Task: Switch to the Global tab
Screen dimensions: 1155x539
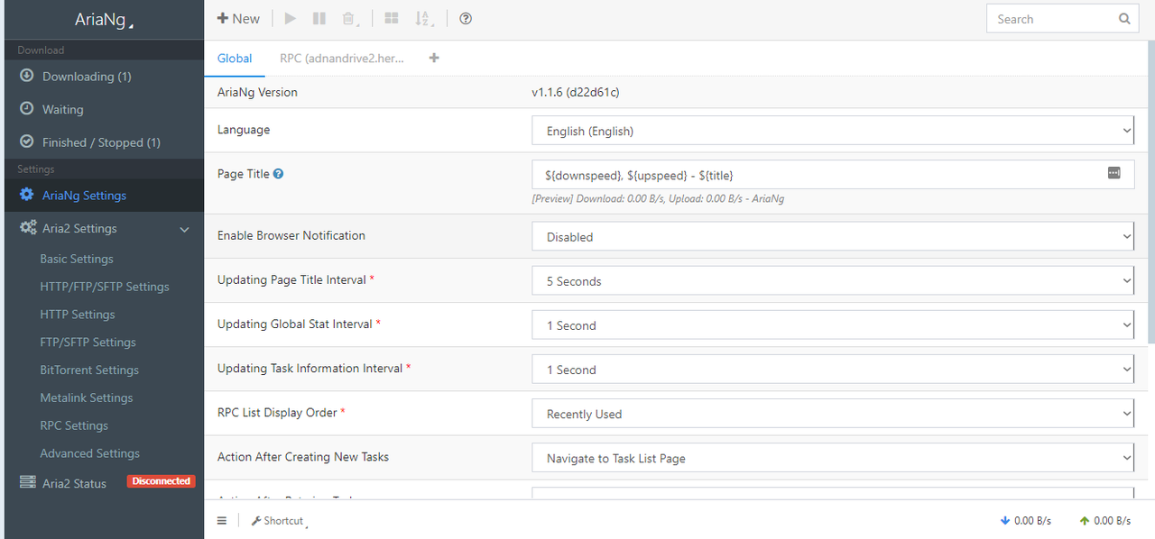Action: click(235, 58)
